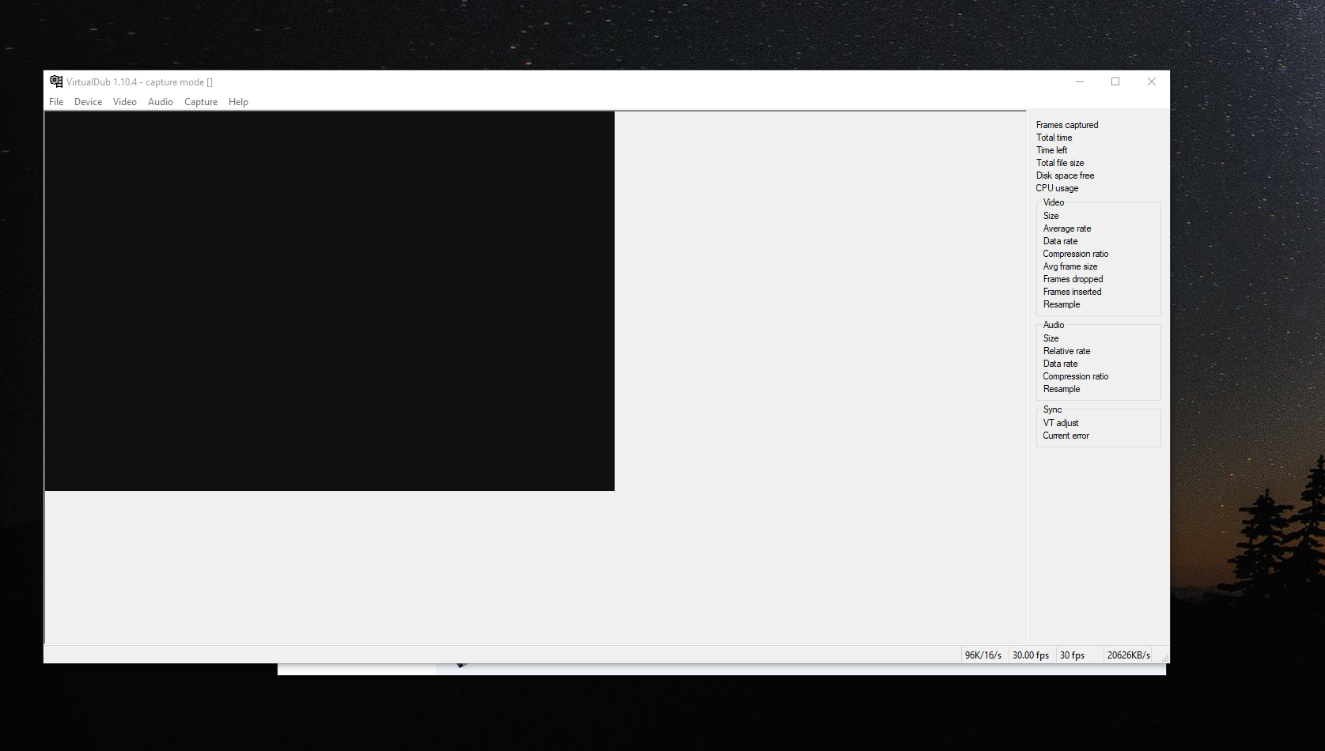Click Data rate in the Video group
The height and width of the screenshot is (751, 1325).
point(1060,241)
